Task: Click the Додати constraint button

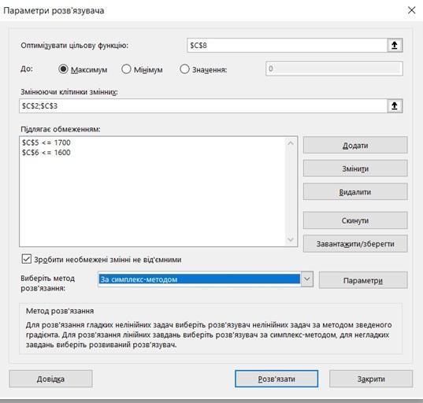Action: 355,145
